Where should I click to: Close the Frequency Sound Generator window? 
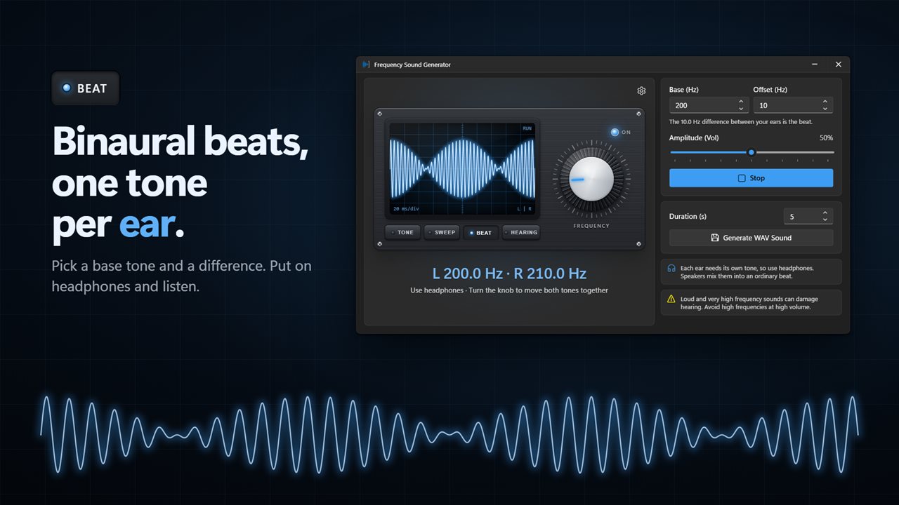[x=838, y=65]
